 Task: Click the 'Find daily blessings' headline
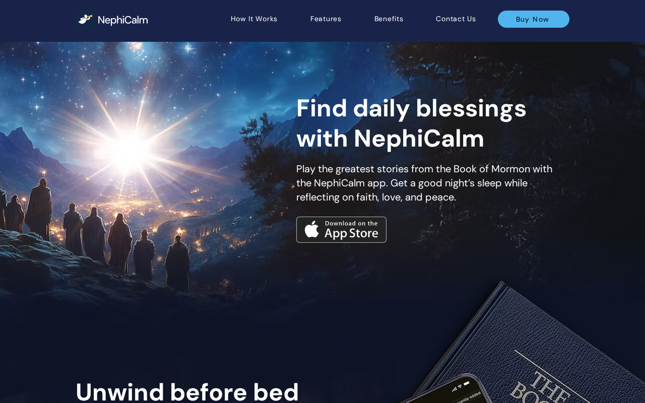pos(411,123)
